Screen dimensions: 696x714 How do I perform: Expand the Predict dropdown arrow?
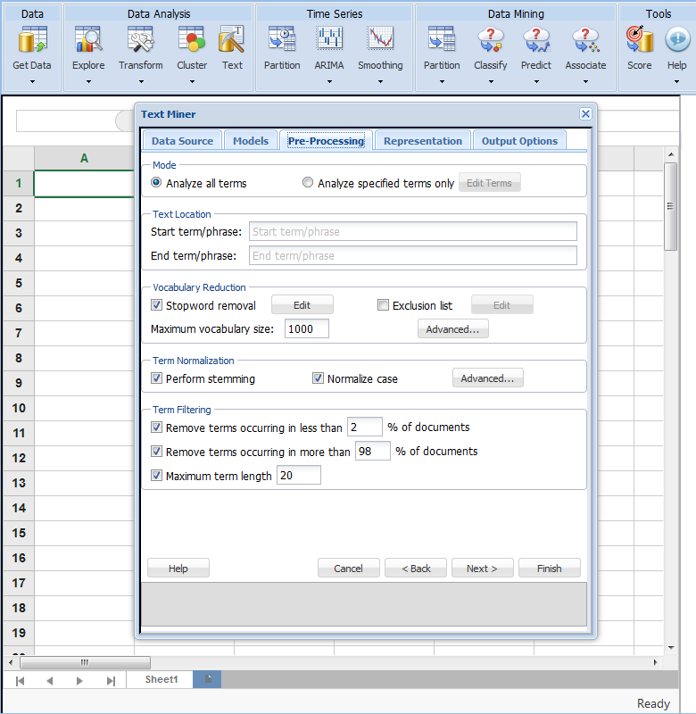[x=536, y=82]
